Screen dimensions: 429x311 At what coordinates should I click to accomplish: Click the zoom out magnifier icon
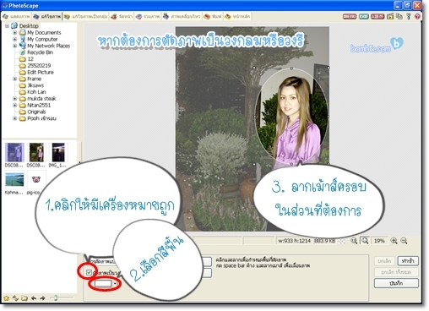[x=404, y=241]
